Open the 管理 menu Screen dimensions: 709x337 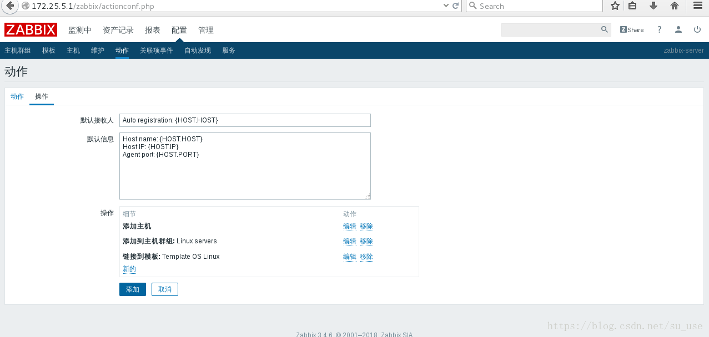click(206, 30)
